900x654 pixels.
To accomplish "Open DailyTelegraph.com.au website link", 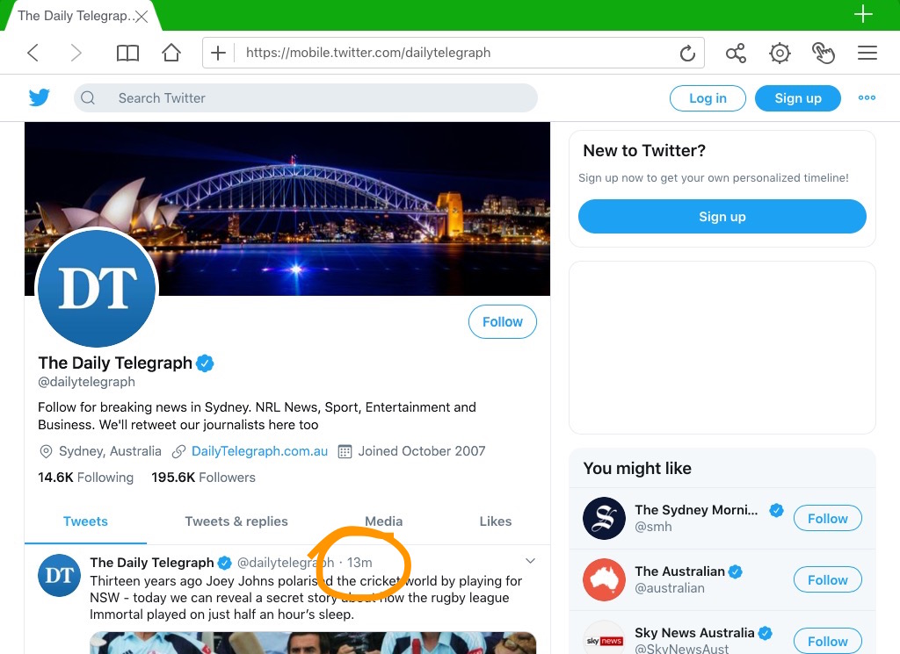I will 259,451.
